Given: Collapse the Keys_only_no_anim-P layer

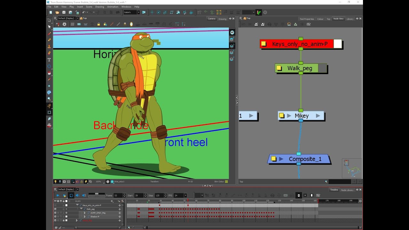Looking at the screenshot, I should point(77,205).
